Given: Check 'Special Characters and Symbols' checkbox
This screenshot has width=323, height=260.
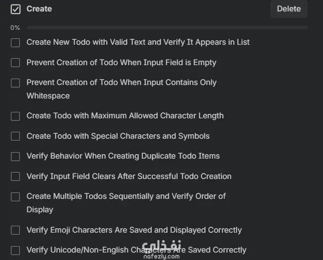Looking at the screenshot, I should [x=15, y=136].
